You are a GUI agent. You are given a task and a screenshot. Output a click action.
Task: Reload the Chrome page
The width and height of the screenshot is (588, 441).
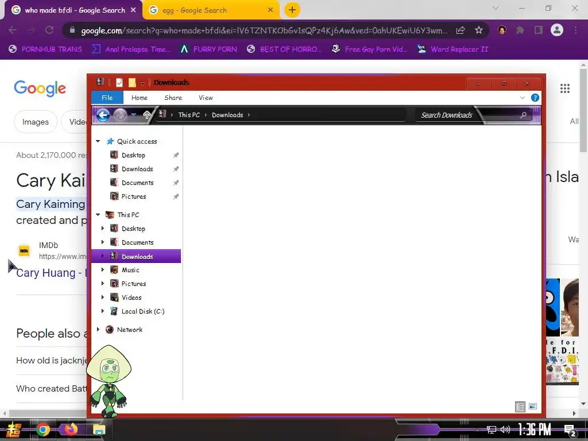[49, 30]
